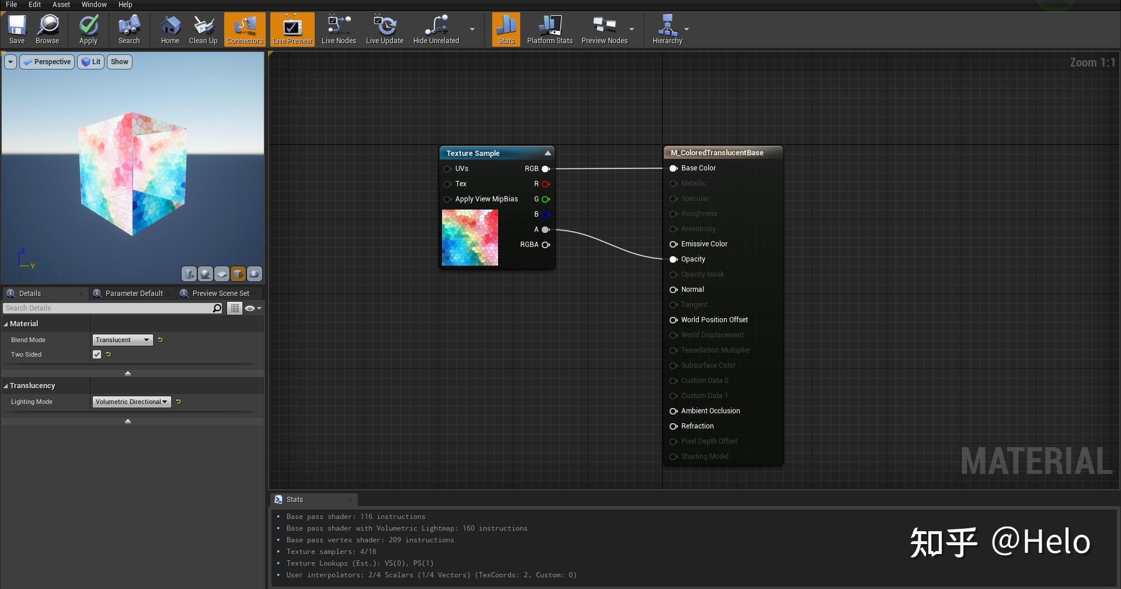This screenshot has height=589, width=1121.
Task: Open the Hierarchy icon
Action: click(x=667, y=29)
